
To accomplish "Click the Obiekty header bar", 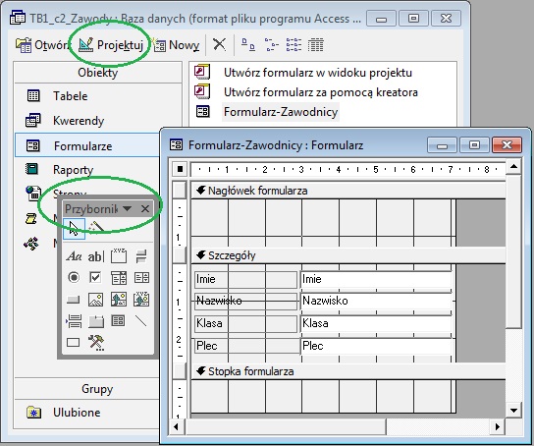I will click(x=98, y=73).
